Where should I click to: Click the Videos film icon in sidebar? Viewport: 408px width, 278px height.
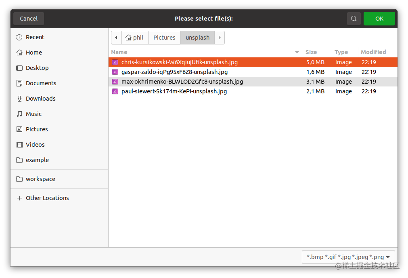pos(19,145)
